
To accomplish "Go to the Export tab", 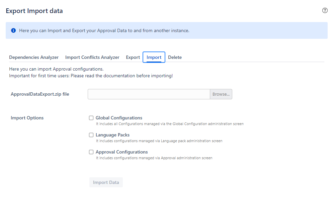I will [133, 58].
